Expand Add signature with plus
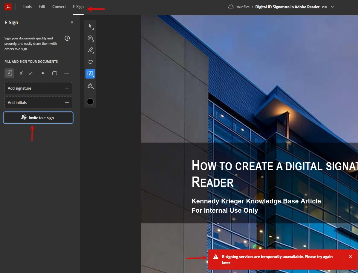The image size is (358, 273). click(x=67, y=88)
